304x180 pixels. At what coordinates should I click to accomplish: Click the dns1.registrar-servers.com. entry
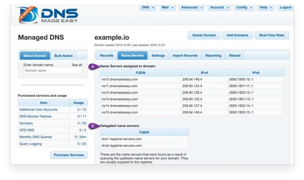click(144, 139)
